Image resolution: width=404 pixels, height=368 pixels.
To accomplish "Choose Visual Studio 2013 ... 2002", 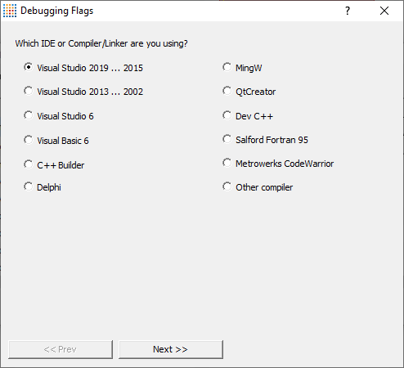I will point(83,92).
